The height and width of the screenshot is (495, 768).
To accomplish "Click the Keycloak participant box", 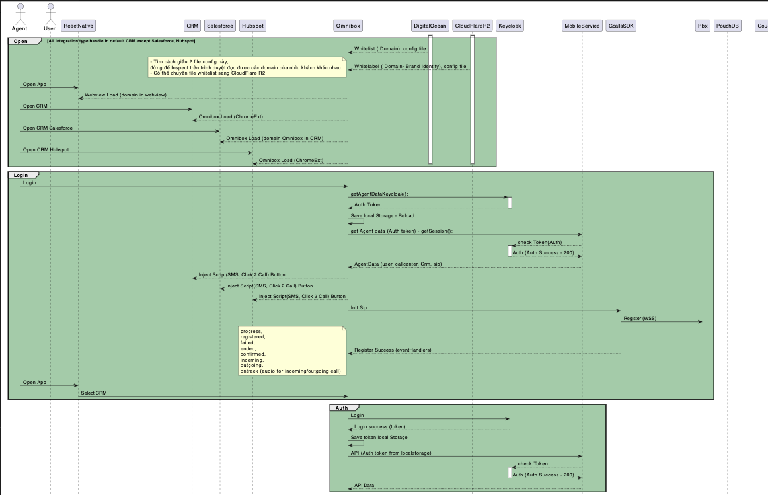I will click(510, 26).
